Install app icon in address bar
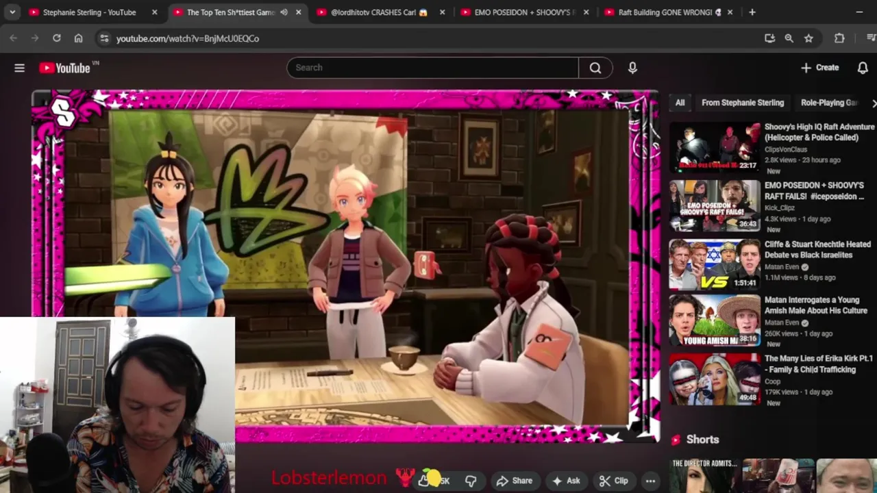Screen dimensions: 877x493 tap(769, 38)
